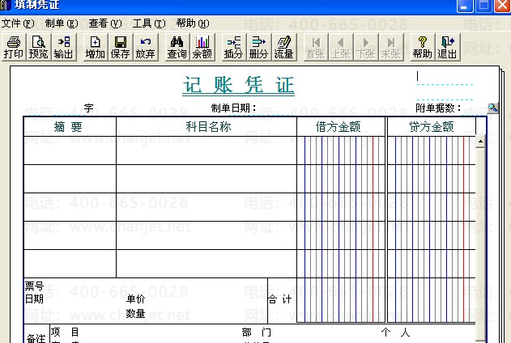Delete an entry row with 删分
511x343 pixels.
[x=258, y=47]
